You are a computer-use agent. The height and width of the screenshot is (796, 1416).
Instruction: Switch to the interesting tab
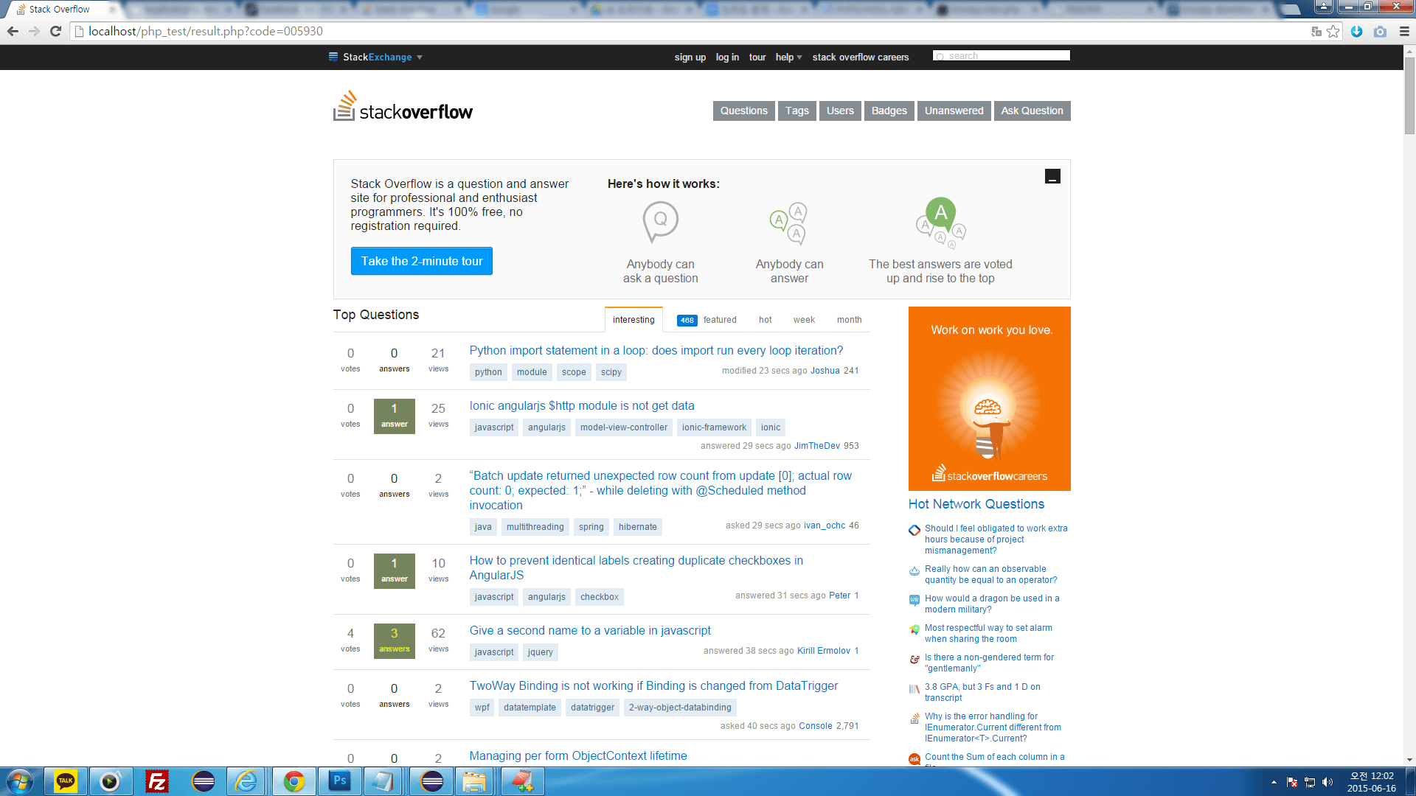(x=634, y=320)
